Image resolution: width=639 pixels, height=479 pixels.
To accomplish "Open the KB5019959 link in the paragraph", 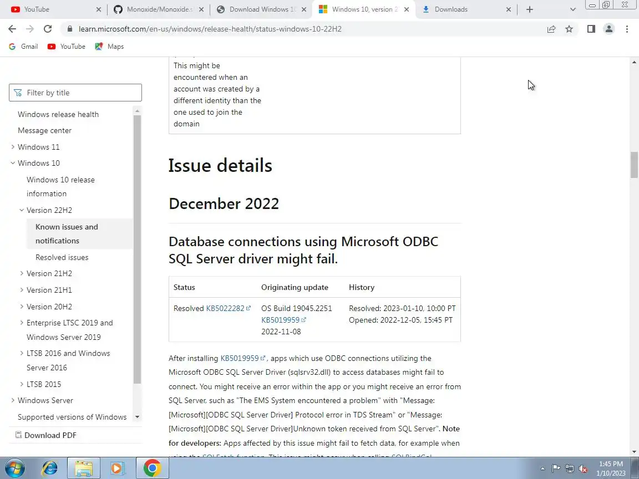I will [x=243, y=359].
